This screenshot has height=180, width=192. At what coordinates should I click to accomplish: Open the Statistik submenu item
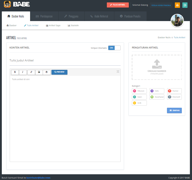[x=73, y=26]
